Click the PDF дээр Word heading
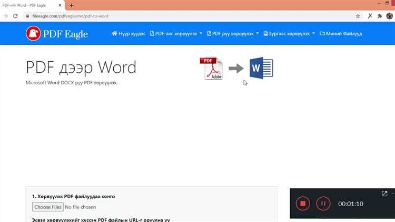Screen dimensions: 395x222 tap(81, 67)
